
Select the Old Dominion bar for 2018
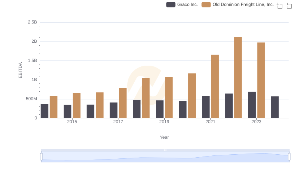146,98
